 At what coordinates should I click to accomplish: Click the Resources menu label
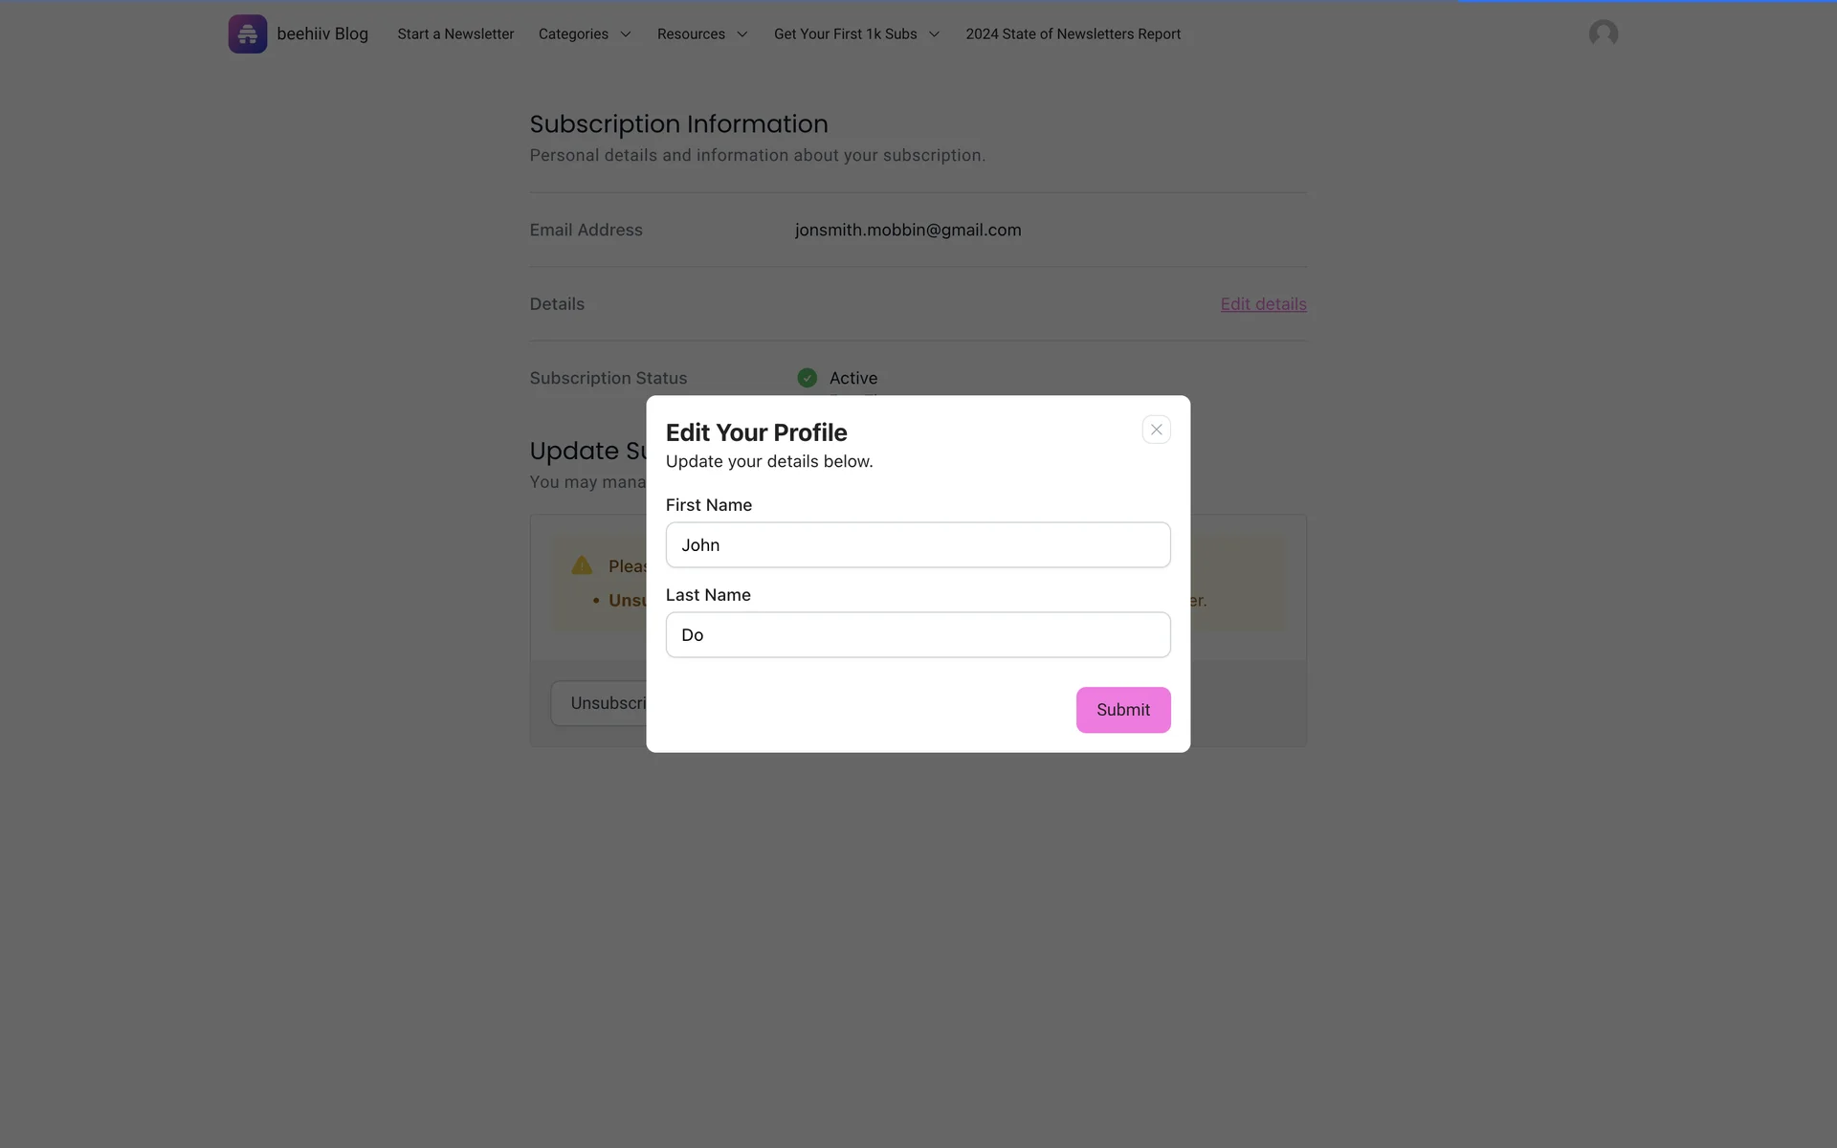tap(691, 34)
